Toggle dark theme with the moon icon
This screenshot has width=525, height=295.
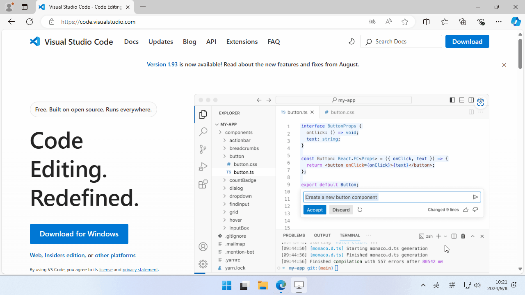352,41
